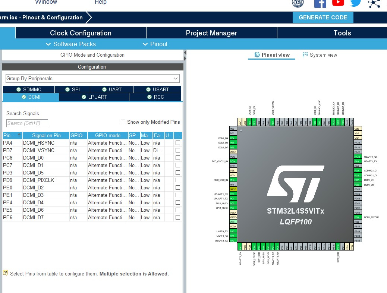The height and width of the screenshot is (293, 387).
Task: Tick the checkbox in the PD3 row
Action: (178, 173)
